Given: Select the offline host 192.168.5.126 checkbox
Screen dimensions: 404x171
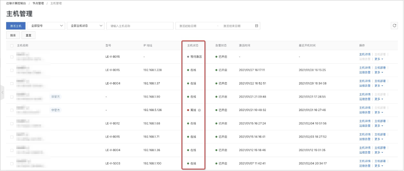Looking at the screenshot, I should click(x=12, y=110).
